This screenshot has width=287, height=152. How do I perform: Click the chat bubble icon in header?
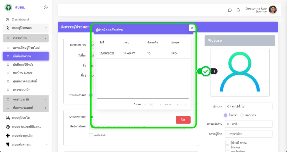coord(230,10)
